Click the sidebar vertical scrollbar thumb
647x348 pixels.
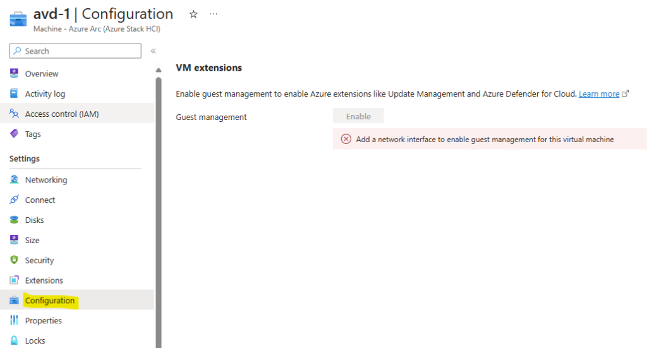pyautogui.click(x=159, y=212)
